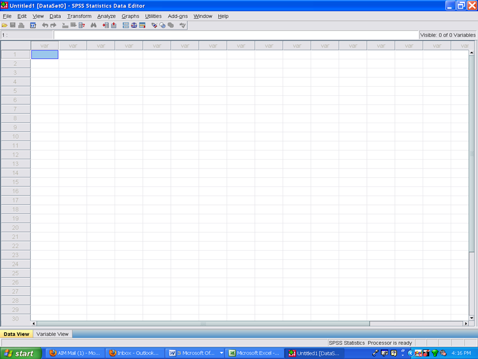This screenshot has height=359, width=478.
Task: Select the Data View tab
Action: tap(16, 334)
